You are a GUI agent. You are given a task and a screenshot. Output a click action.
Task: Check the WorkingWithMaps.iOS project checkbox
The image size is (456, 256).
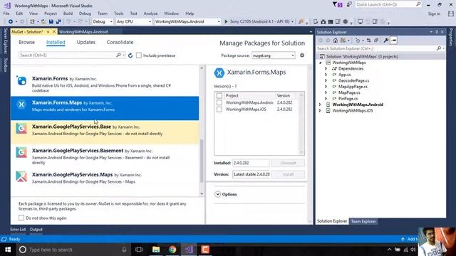(219, 110)
